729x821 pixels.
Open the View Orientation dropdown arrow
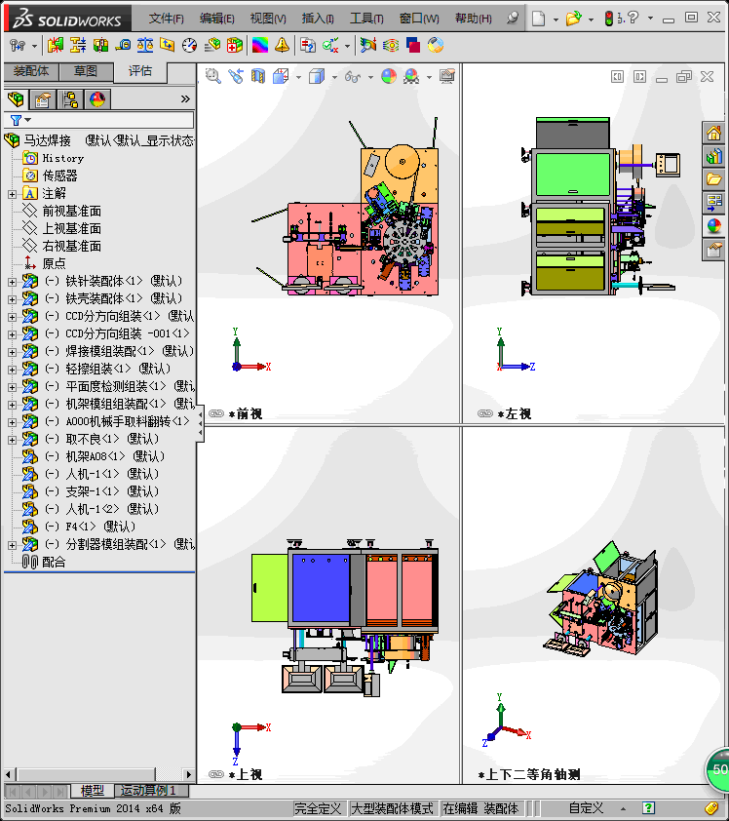point(298,77)
